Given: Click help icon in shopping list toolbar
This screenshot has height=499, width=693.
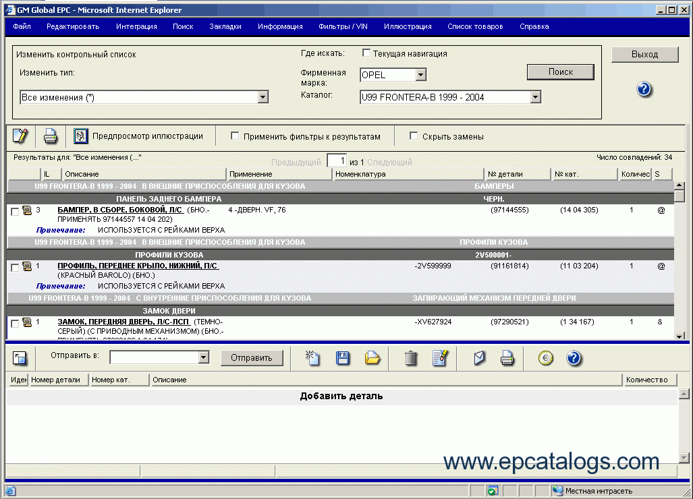Looking at the screenshot, I should [574, 357].
